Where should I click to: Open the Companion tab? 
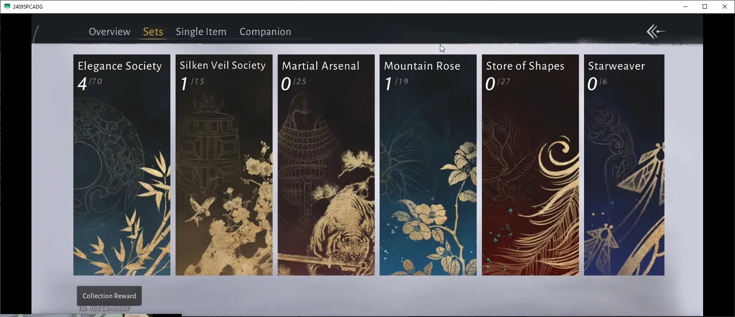(265, 32)
